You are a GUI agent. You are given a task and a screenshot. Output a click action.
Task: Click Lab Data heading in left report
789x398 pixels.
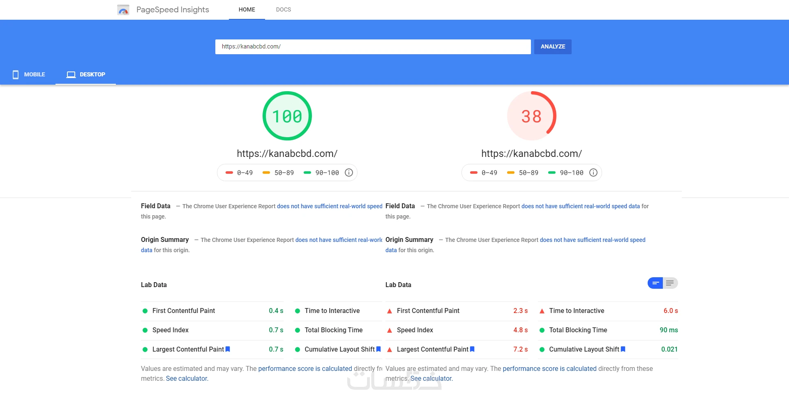tap(154, 285)
